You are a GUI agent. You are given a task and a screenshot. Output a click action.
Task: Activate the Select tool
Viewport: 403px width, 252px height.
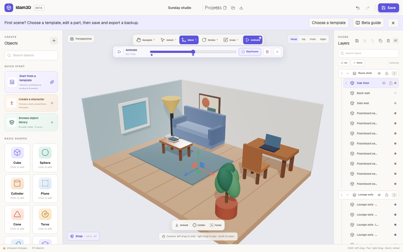coord(168,40)
